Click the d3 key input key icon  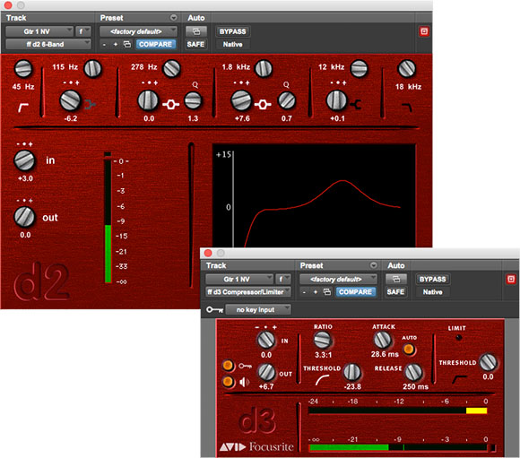tap(214, 310)
